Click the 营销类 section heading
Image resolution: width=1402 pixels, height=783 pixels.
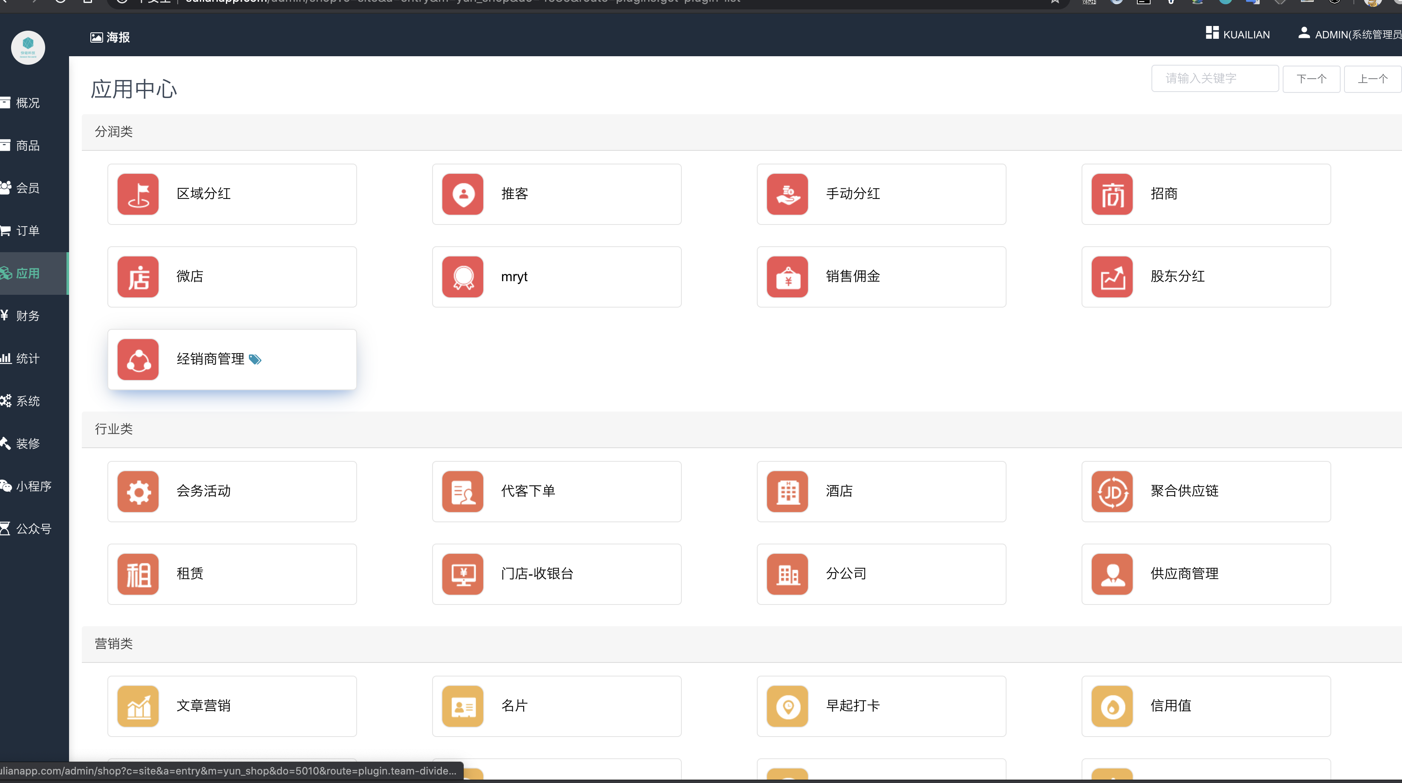(114, 644)
